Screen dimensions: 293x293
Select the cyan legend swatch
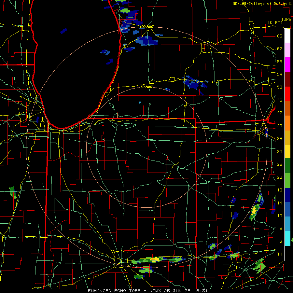pos(287,239)
